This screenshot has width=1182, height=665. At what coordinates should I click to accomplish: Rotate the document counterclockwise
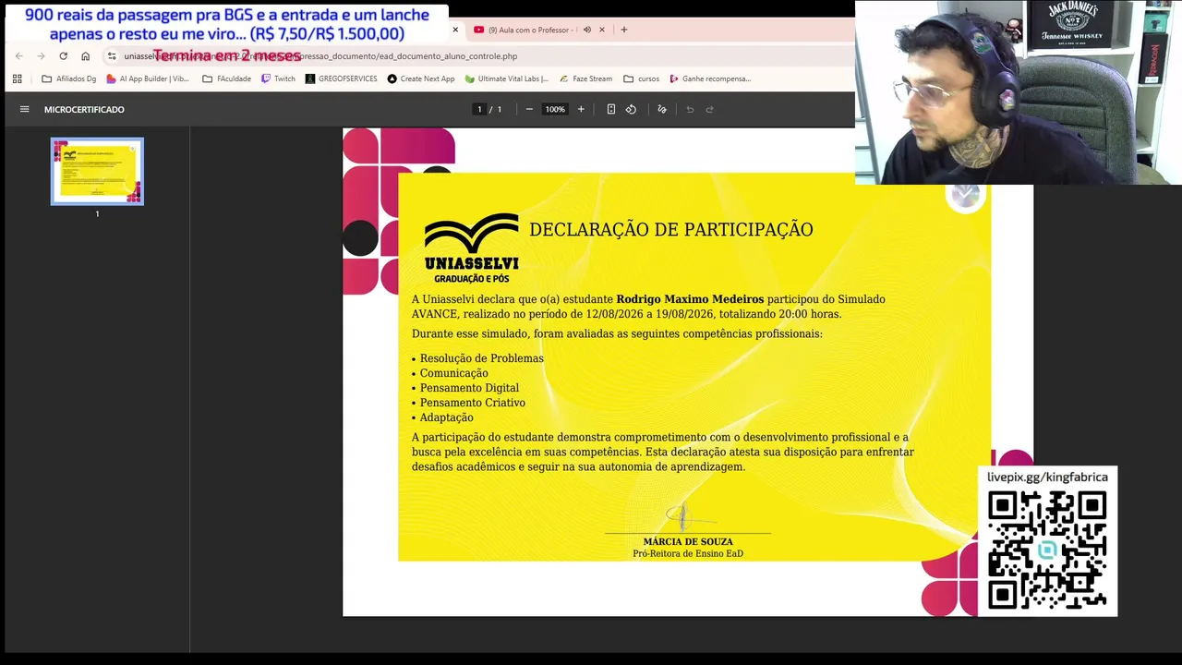631,109
